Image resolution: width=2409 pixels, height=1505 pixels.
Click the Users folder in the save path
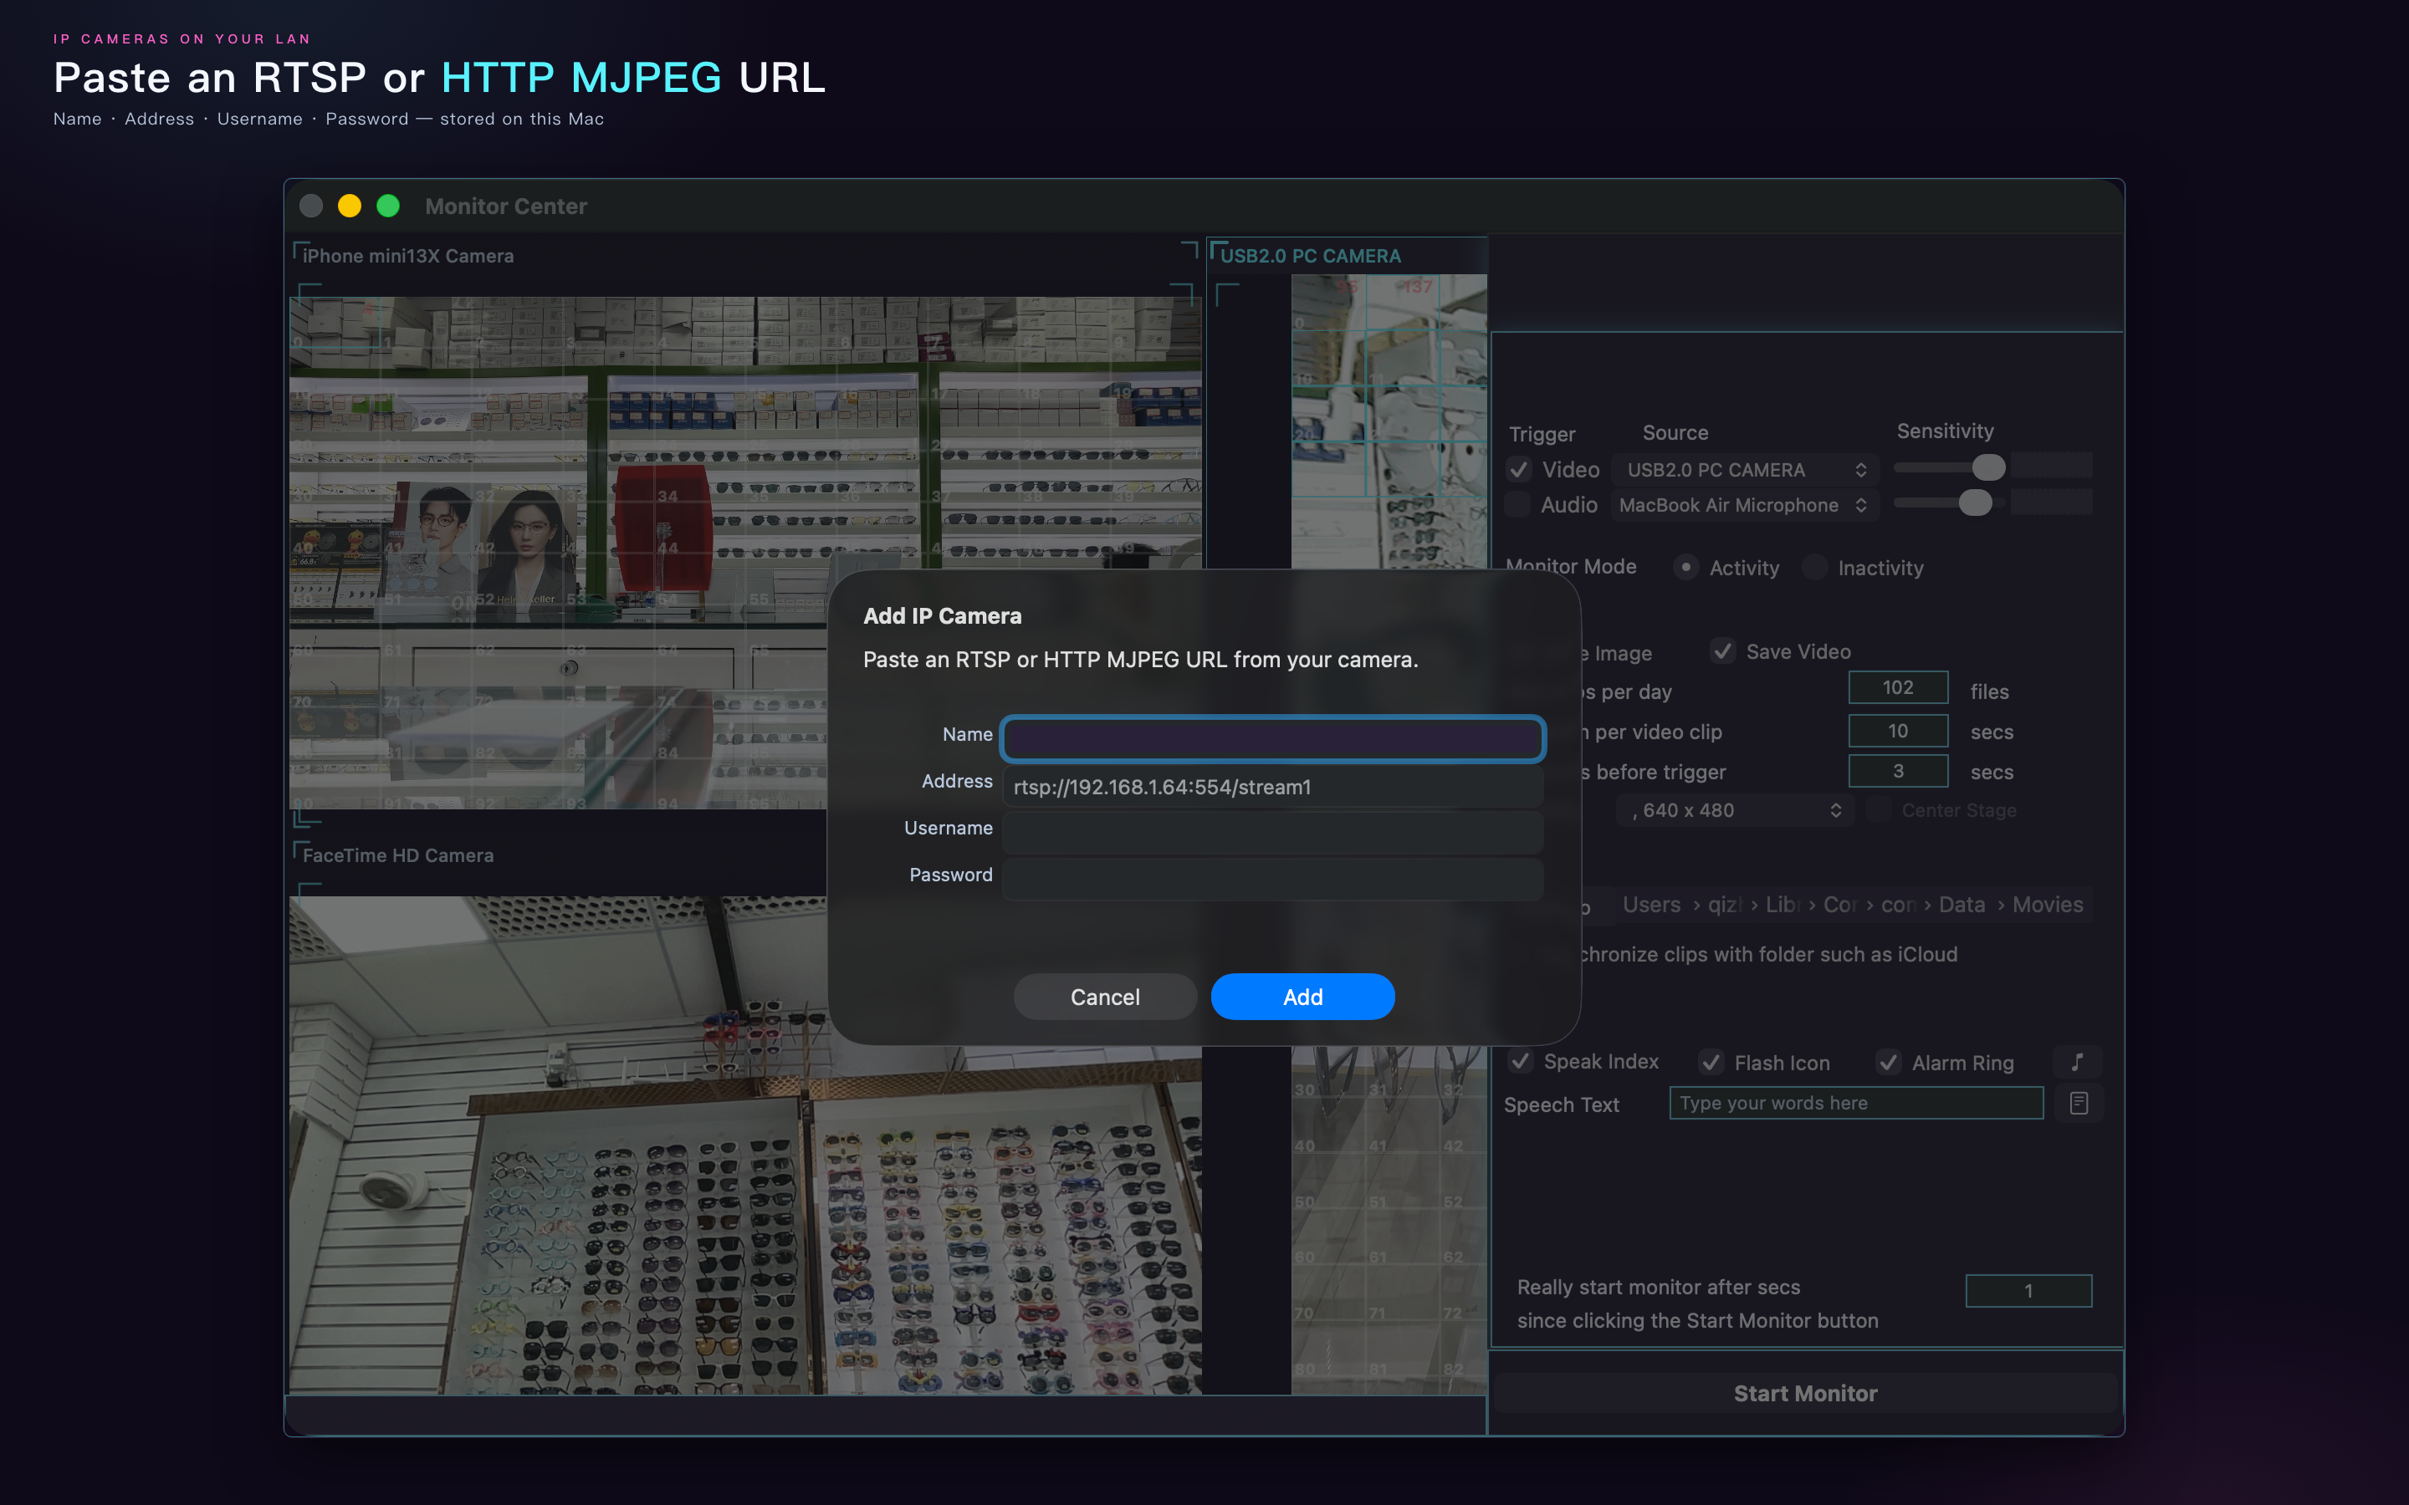[1651, 905]
